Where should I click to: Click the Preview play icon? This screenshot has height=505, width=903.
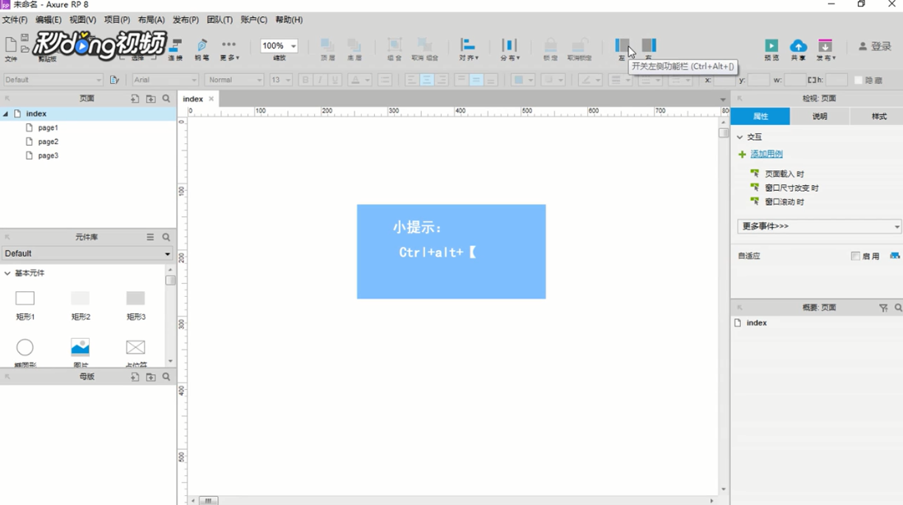771,45
